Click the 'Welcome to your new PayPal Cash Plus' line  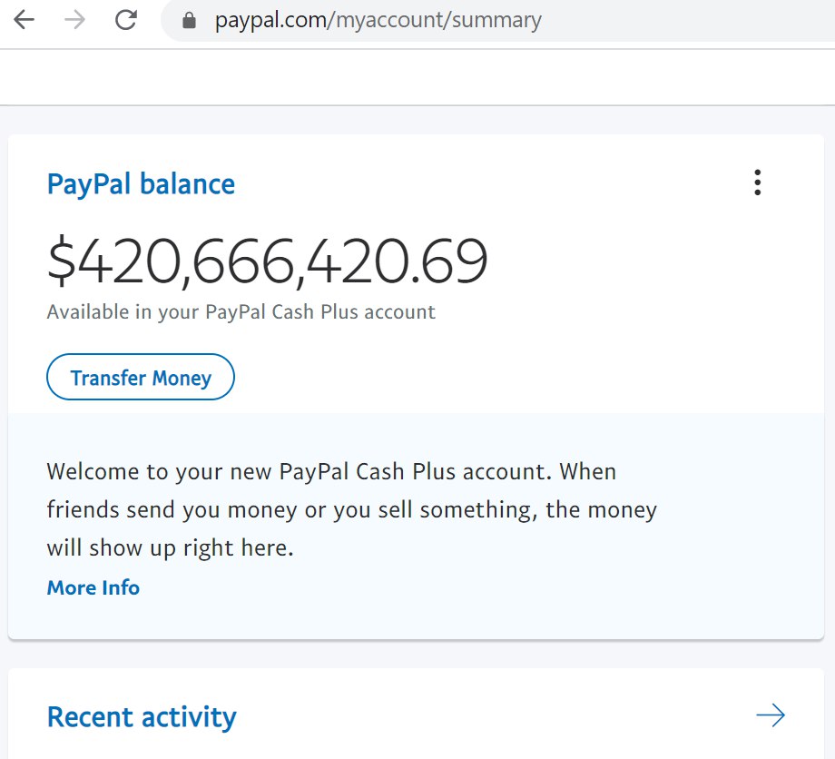331,472
